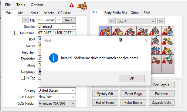Go to previous box with << button
Screen dimensions: 187x112
point(112,21)
